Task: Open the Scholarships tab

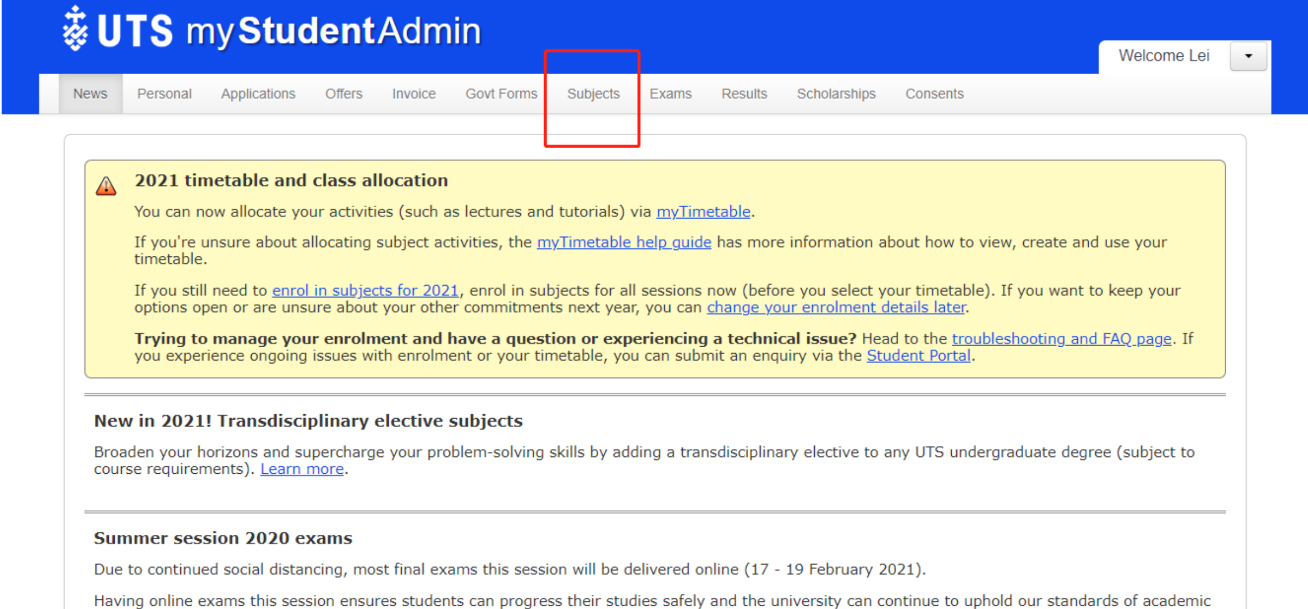Action: click(836, 94)
